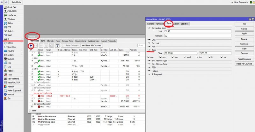This screenshot has width=255, height=132.
Task: Open Quick Set from the sidebar
Action: click(11, 7)
